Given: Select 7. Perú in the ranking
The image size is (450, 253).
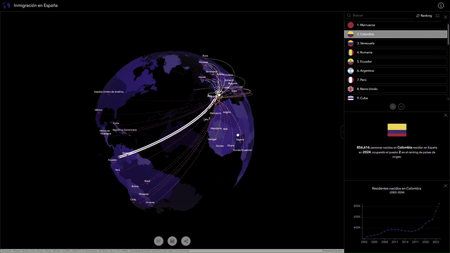Looking at the screenshot, I should 395,80.
